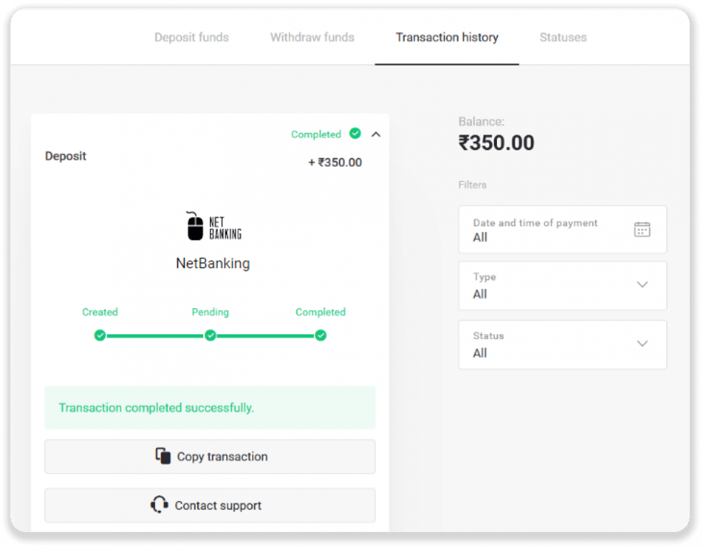This screenshot has width=702, height=547.
Task: Select the Transaction history tab
Action: (447, 37)
